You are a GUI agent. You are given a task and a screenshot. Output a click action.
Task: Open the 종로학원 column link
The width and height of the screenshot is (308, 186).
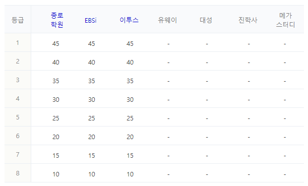click(x=57, y=20)
